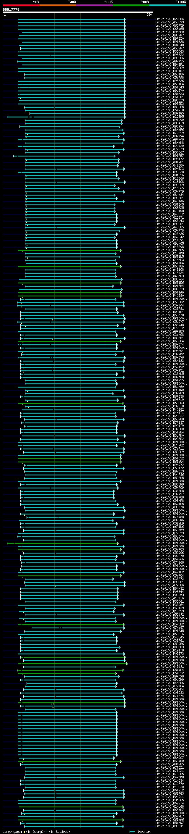Select label UniRef100_Q2QPG9
This screenshot has height=834, width=189.
pos(170,68)
